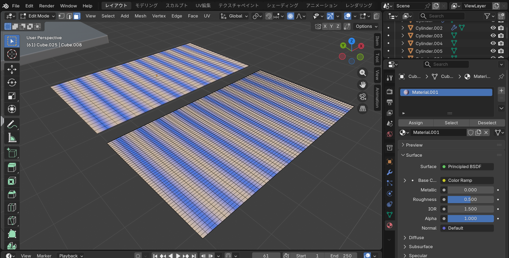The width and height of the screenshot is (509, 258).
Task: Select the Annotate pencil tool
Action: pyautogui.click(x=12, y=124)
